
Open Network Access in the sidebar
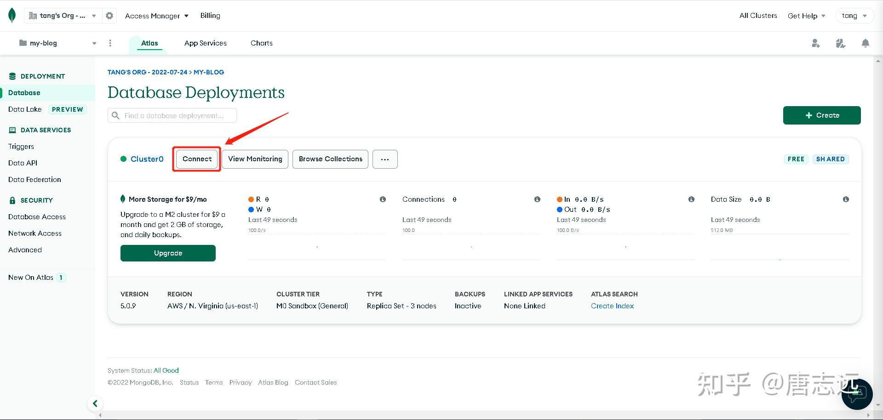pos(35,233)
